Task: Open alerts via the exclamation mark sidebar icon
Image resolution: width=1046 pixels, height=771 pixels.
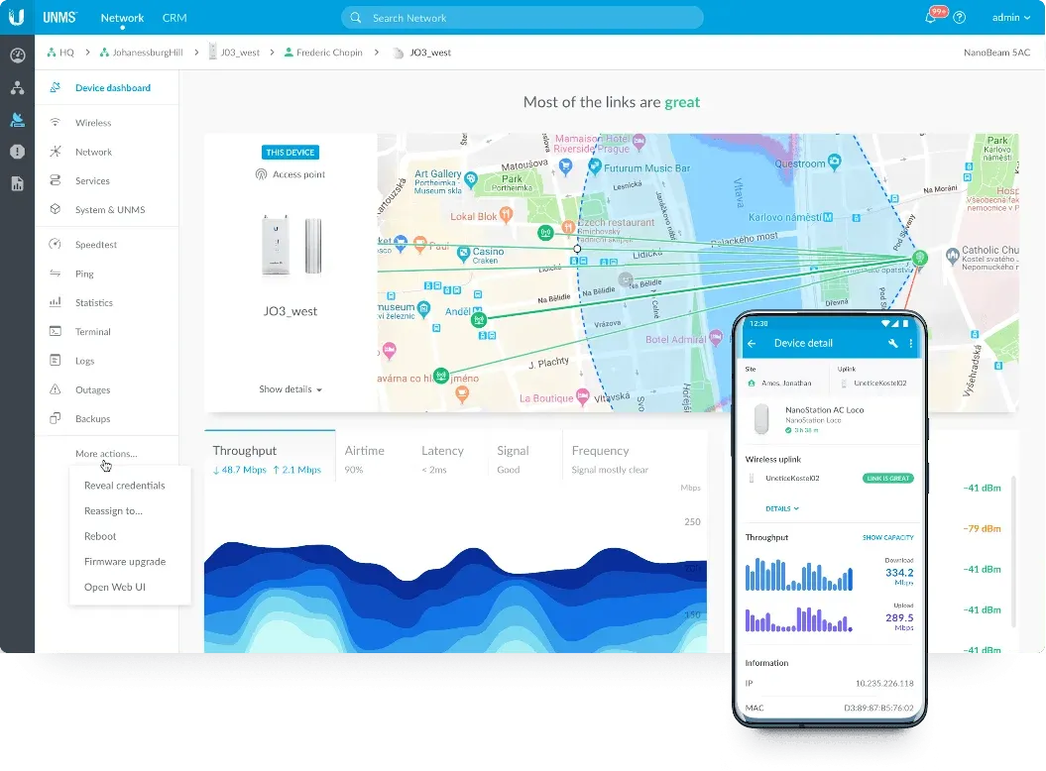Action: [16, 151]
